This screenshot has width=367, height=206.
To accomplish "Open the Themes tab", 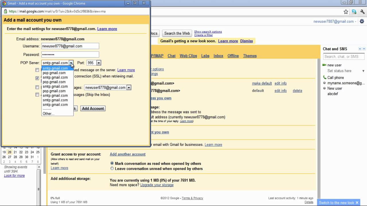I will (250, 56).
